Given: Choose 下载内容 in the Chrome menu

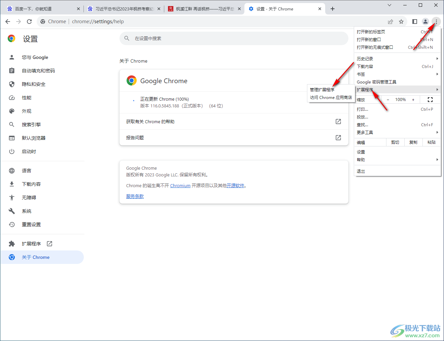Looking at the screenshot, I should (398, 66).
